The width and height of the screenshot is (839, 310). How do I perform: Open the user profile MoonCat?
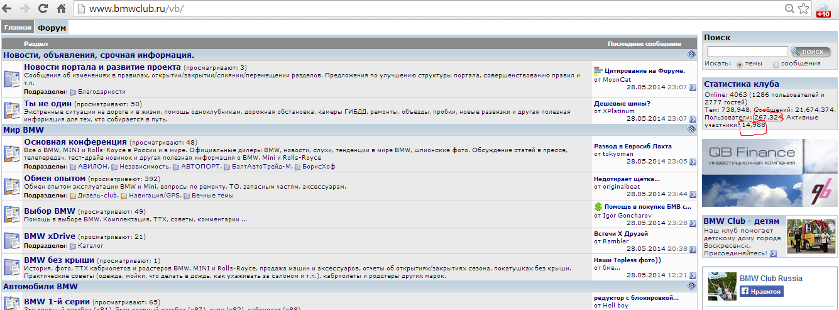[x=617, y=80]
